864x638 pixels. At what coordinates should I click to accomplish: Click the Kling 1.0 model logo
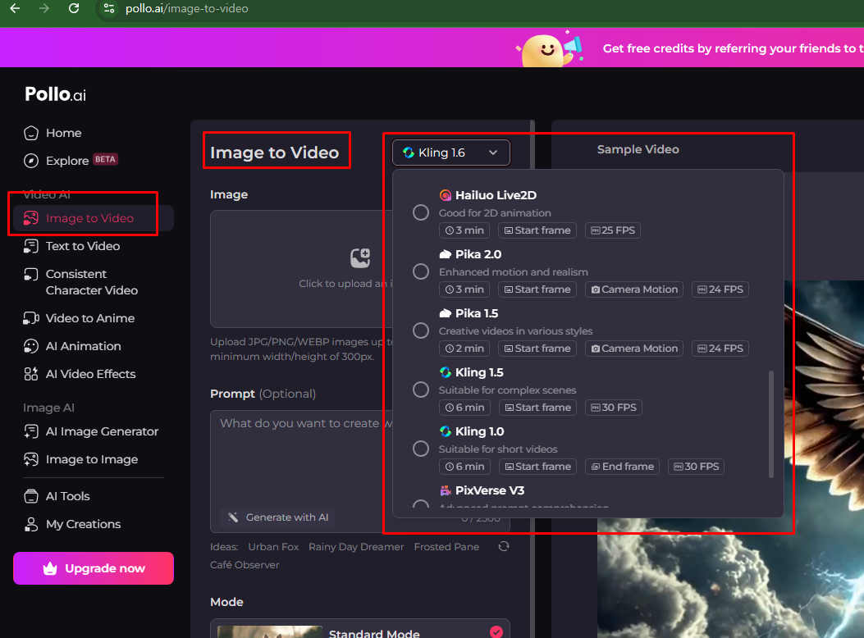446,431
